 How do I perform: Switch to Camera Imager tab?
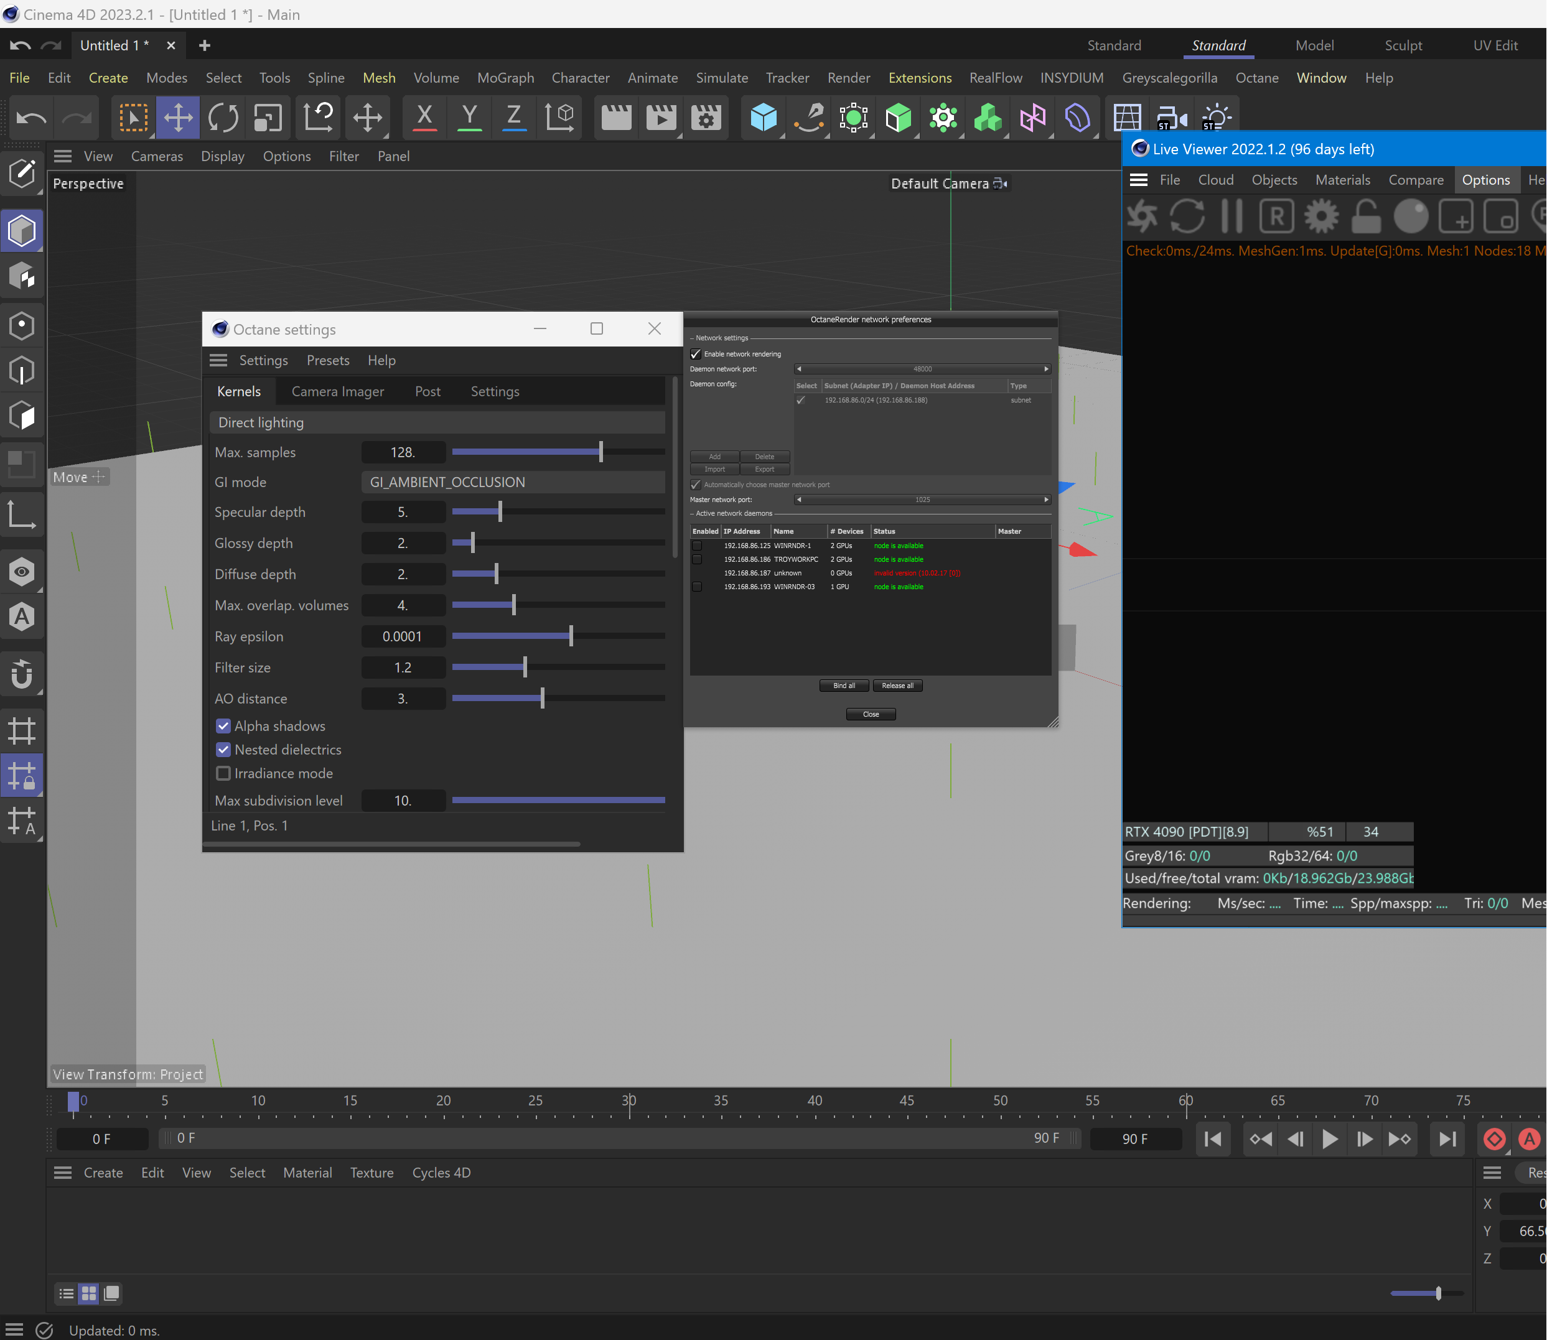point(337,392)
